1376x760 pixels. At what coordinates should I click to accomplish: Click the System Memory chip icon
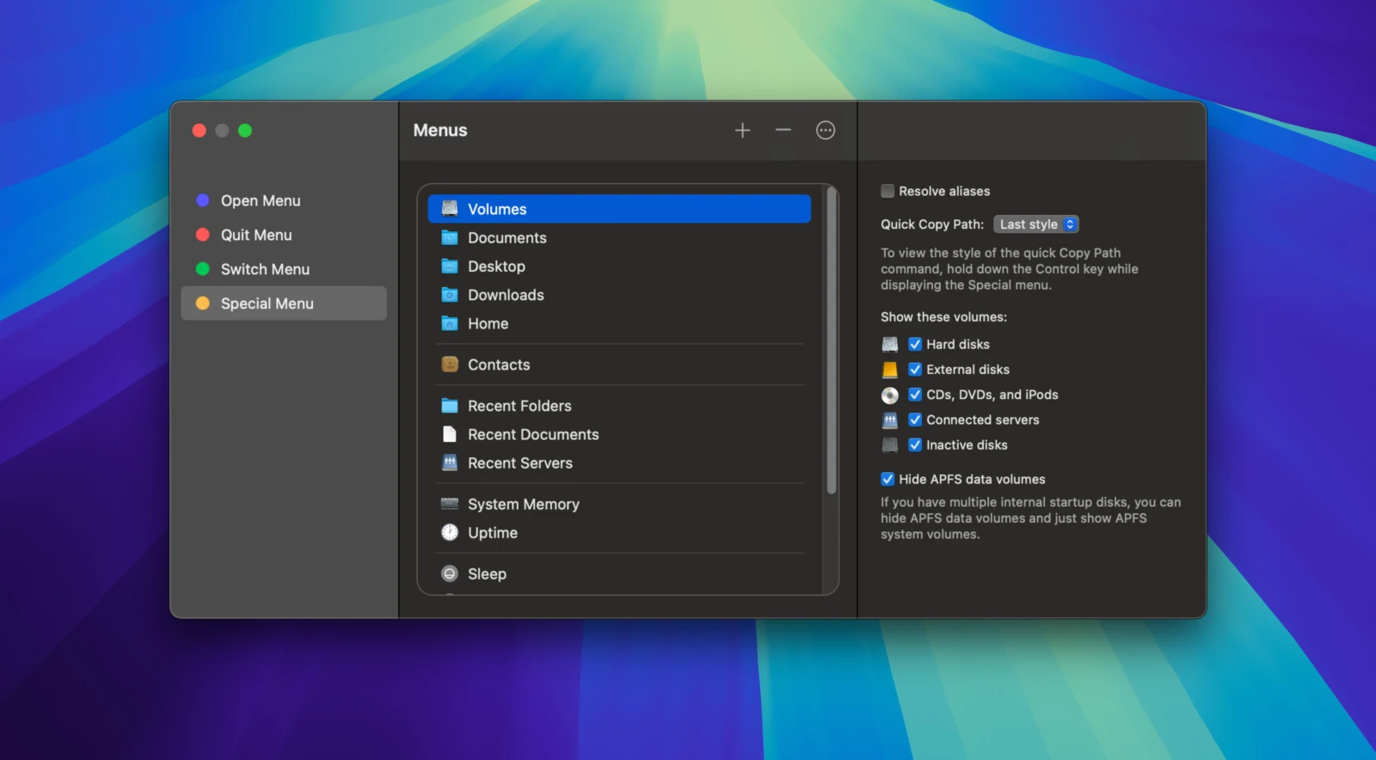point(450,505)
